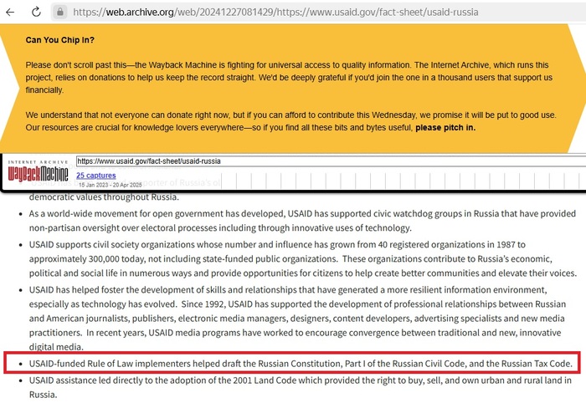Click the "We understand that not everyone" paragraph
The height and width of the screenshot is (403, 586).
[x=285, y=120]
